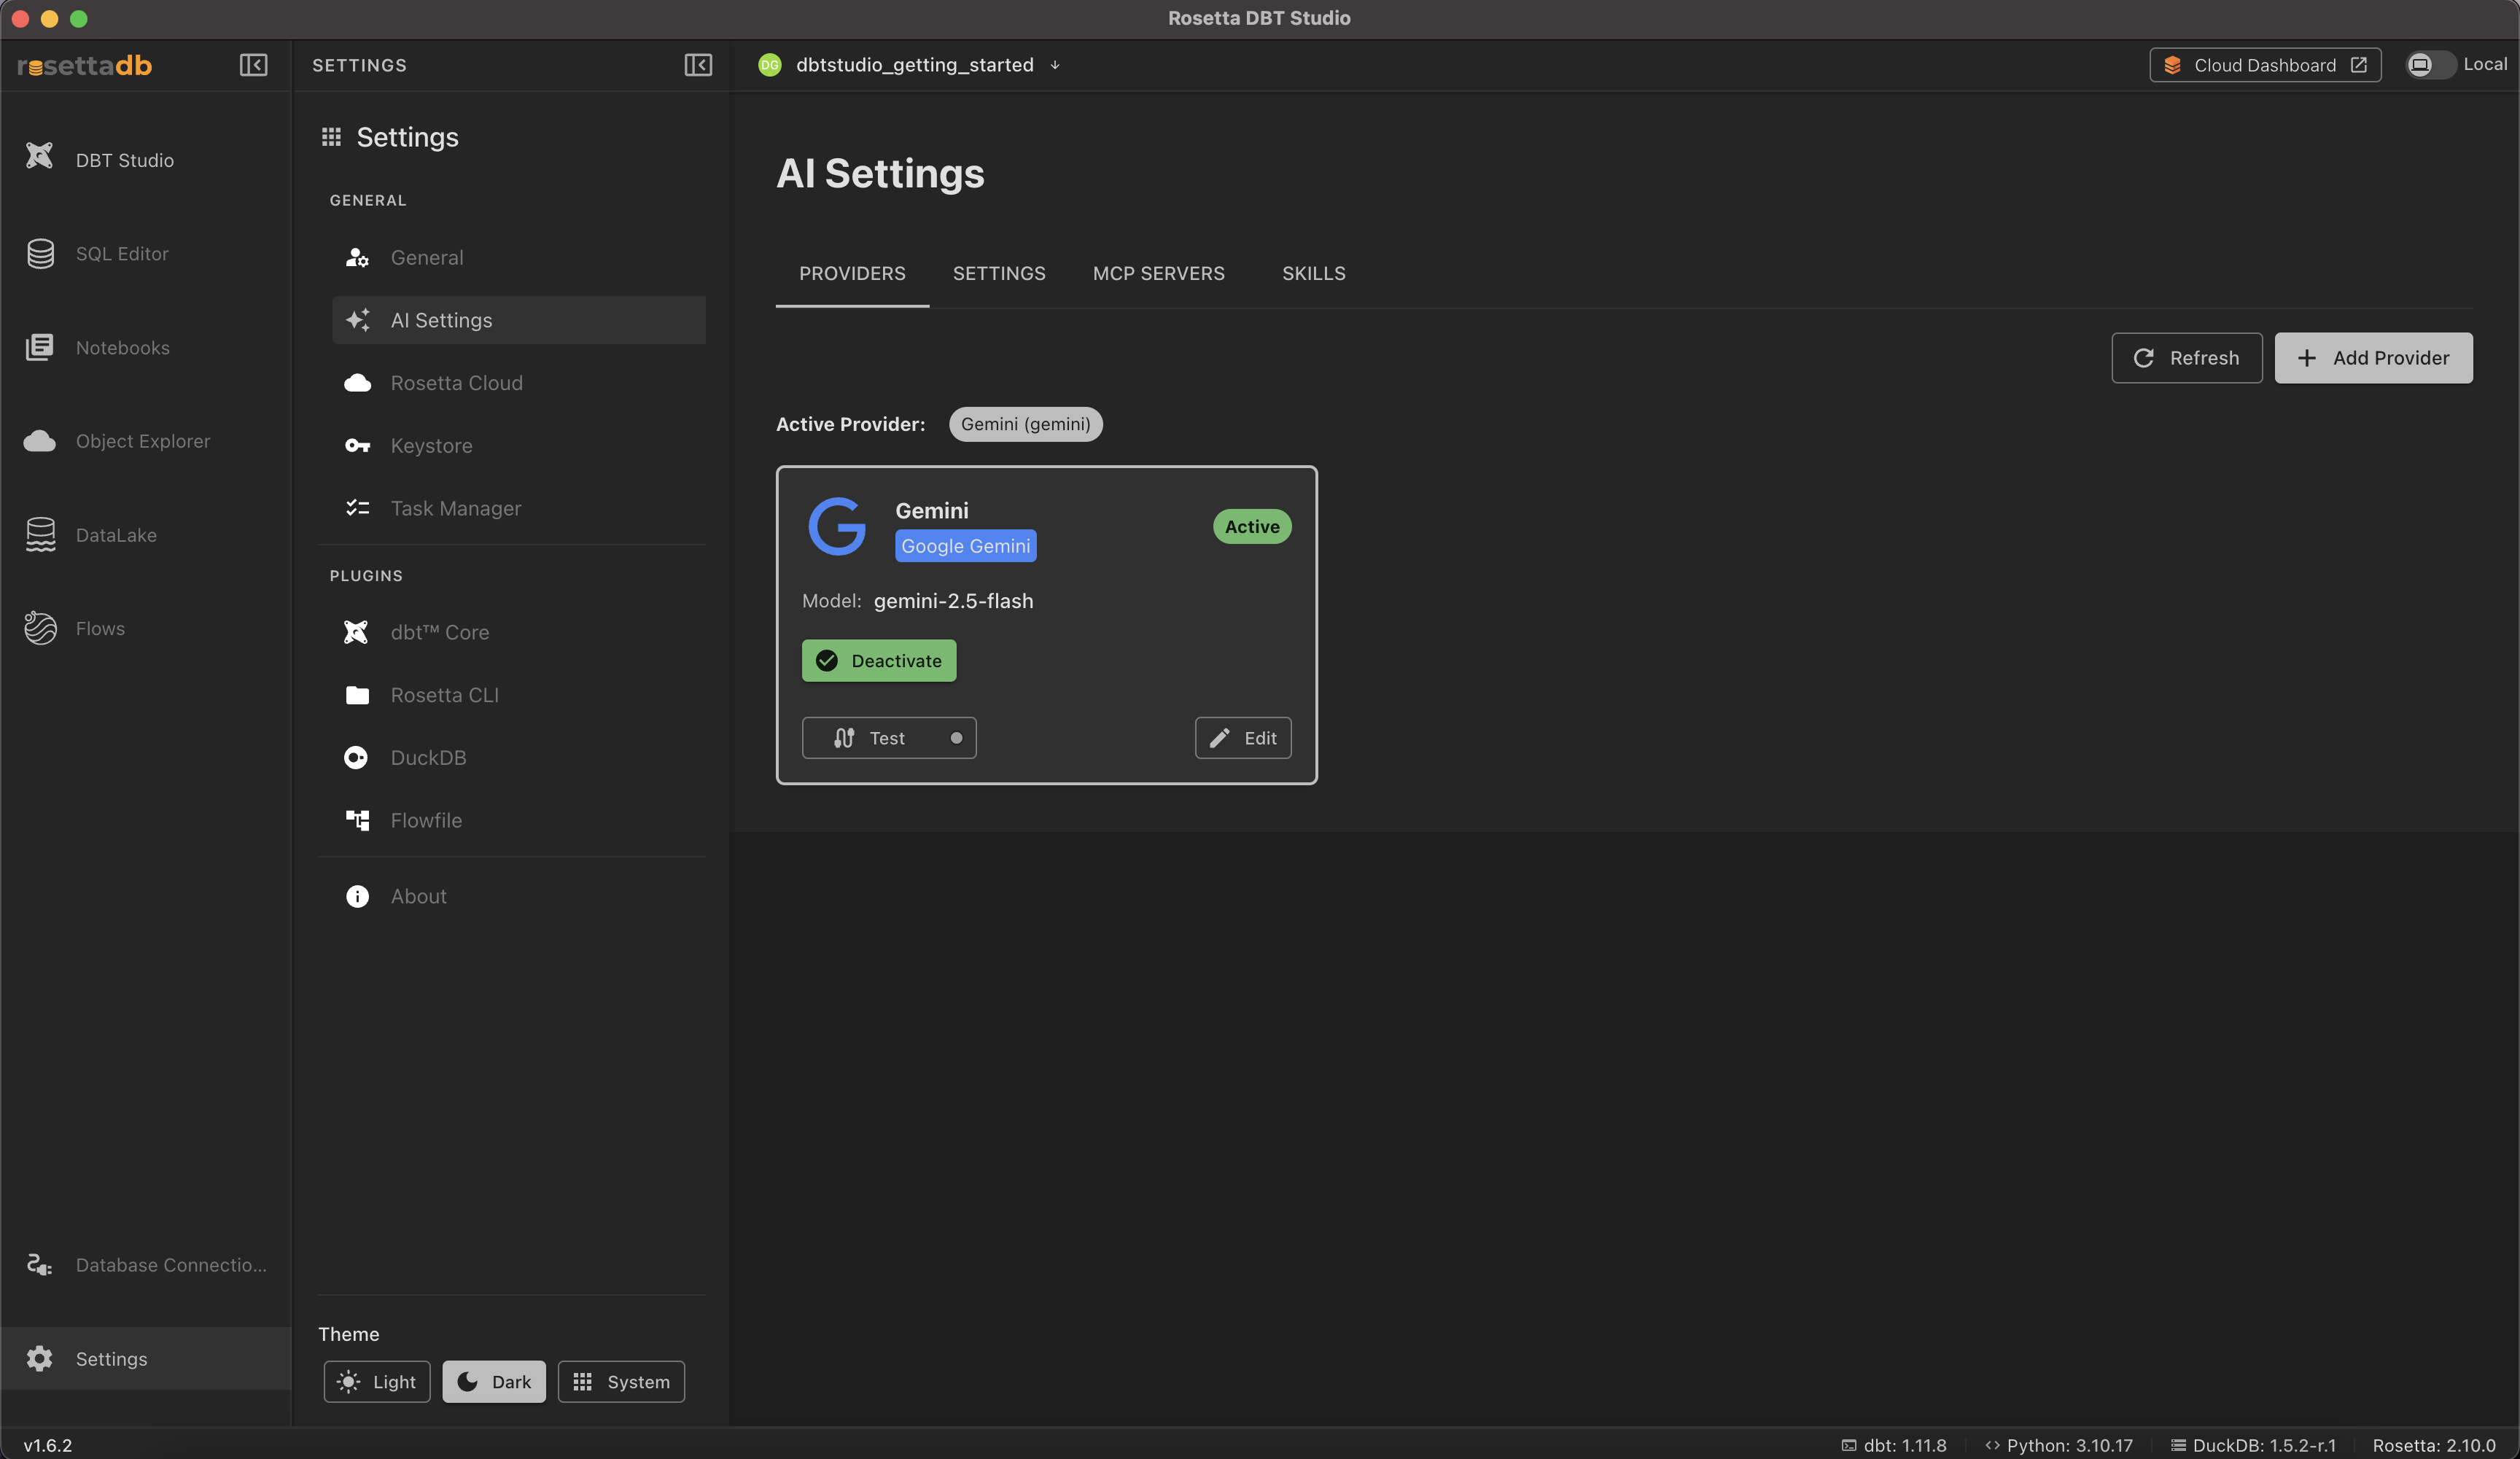Switch to the Providers tab

[x=852, y=273]
